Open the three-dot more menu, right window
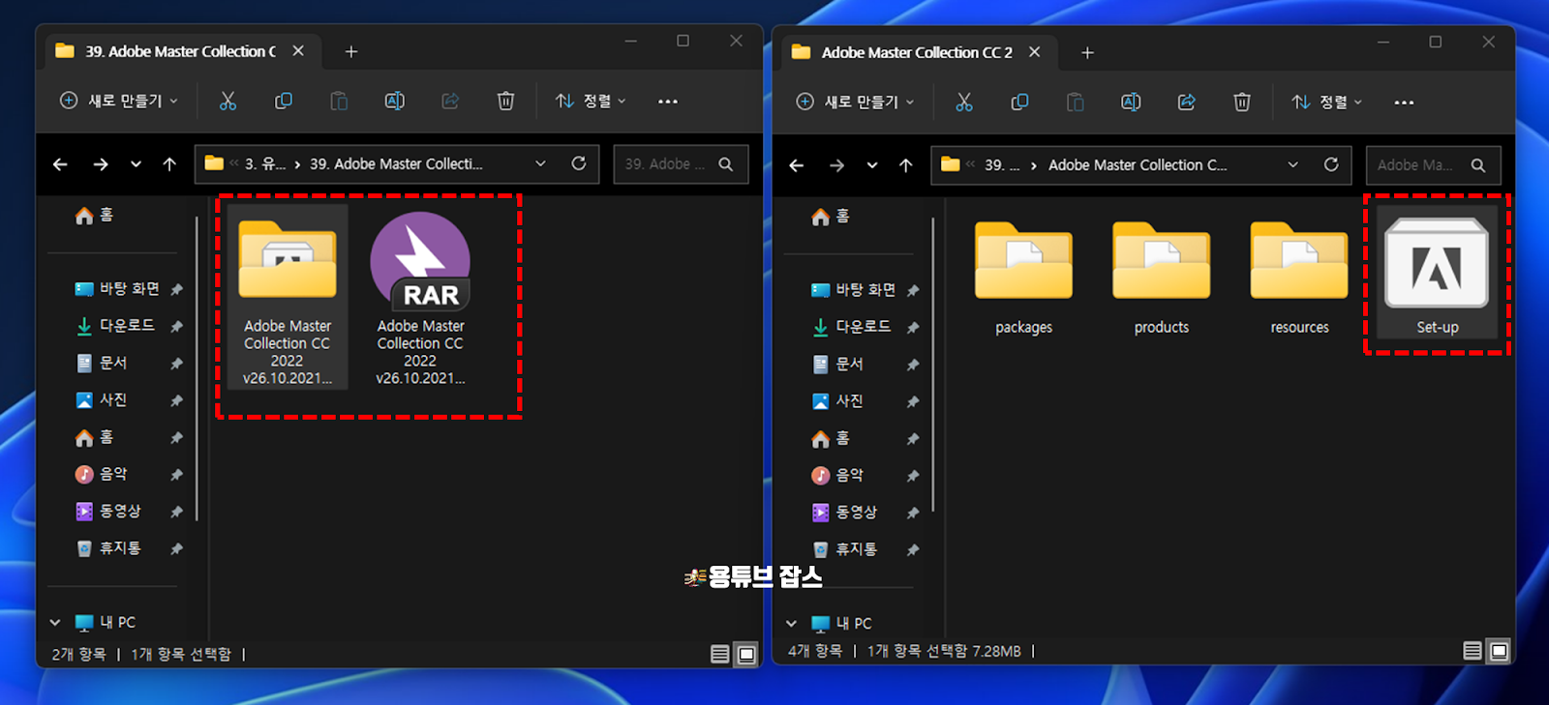The height and width of the screenshot is (705, 1549). point(1404,103)
